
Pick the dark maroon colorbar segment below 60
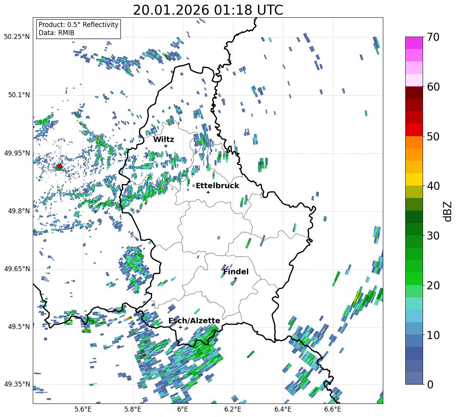pos(414,93)
